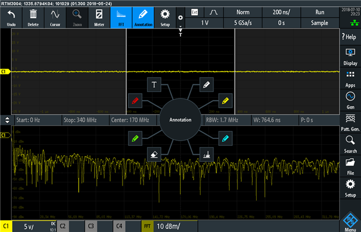Open the Norm trigger mode setting

click(x=243, y=12)
